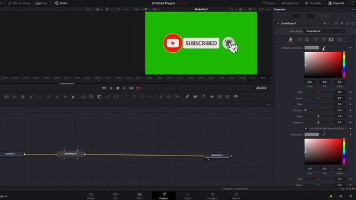
Task: Open the warning icon in status bar
Action: click(331, 196)
